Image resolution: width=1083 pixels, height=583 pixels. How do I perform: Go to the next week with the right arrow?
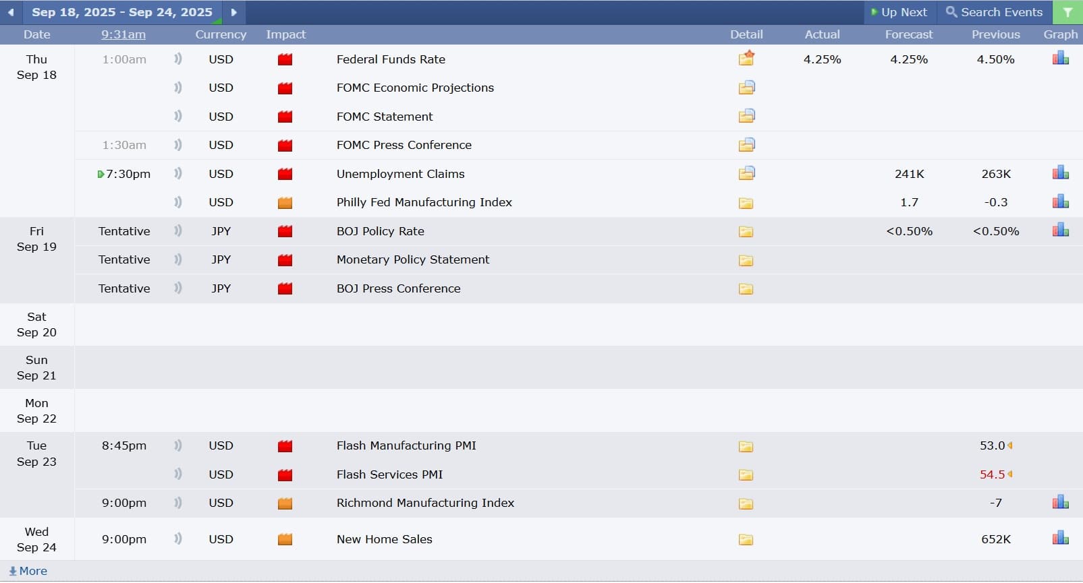[x=233, y=12]
